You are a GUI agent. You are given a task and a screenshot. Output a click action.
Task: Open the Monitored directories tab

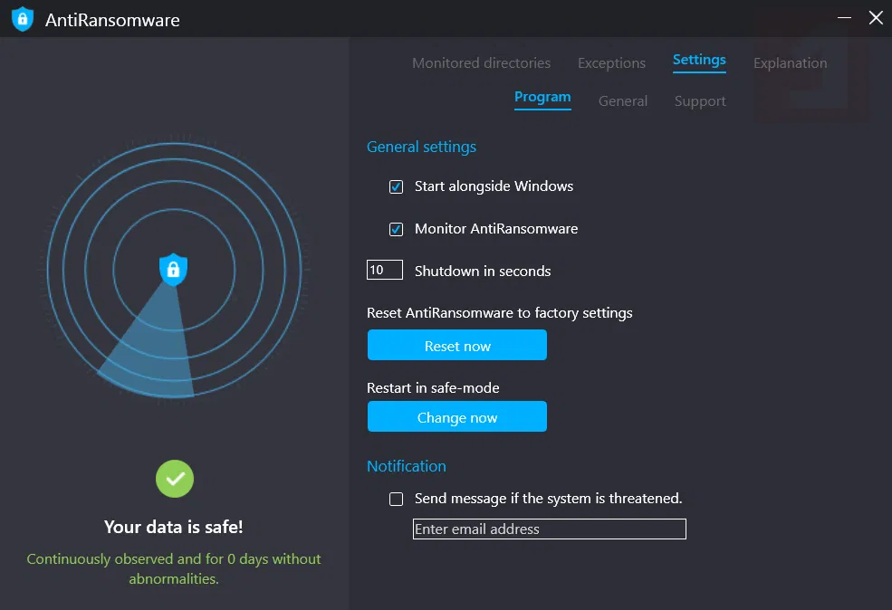(481, 63)
